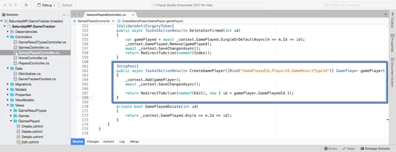The image size is (396, 152).
Task: Switch to the Source tab
Action: pyautogui.click(x=77, y=142)
